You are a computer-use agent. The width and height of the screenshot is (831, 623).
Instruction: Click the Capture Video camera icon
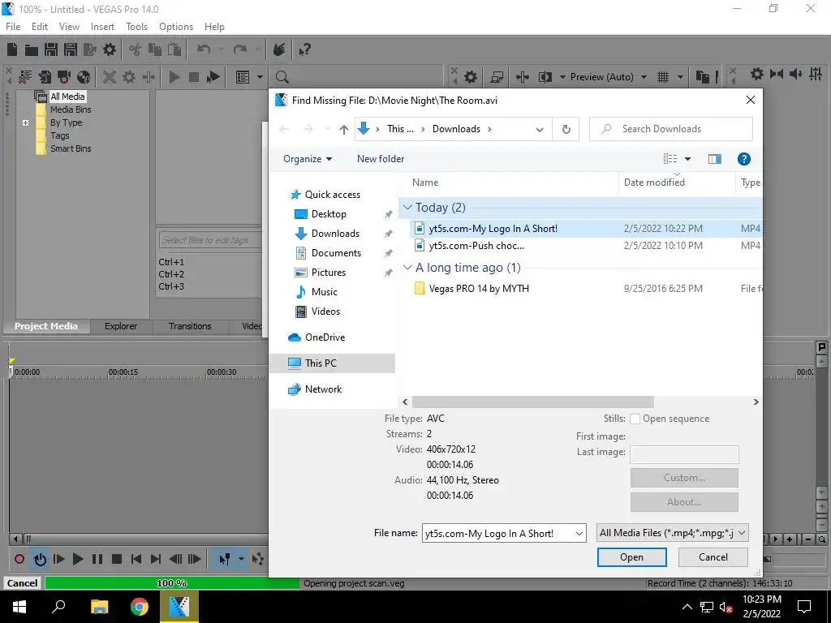tap(64, 77)
